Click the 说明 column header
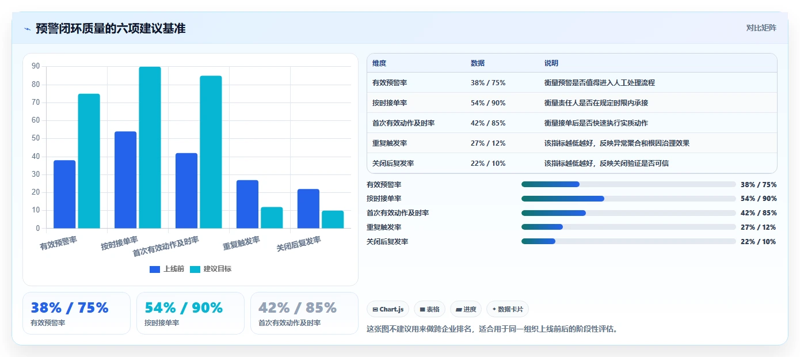 (551, 63)
